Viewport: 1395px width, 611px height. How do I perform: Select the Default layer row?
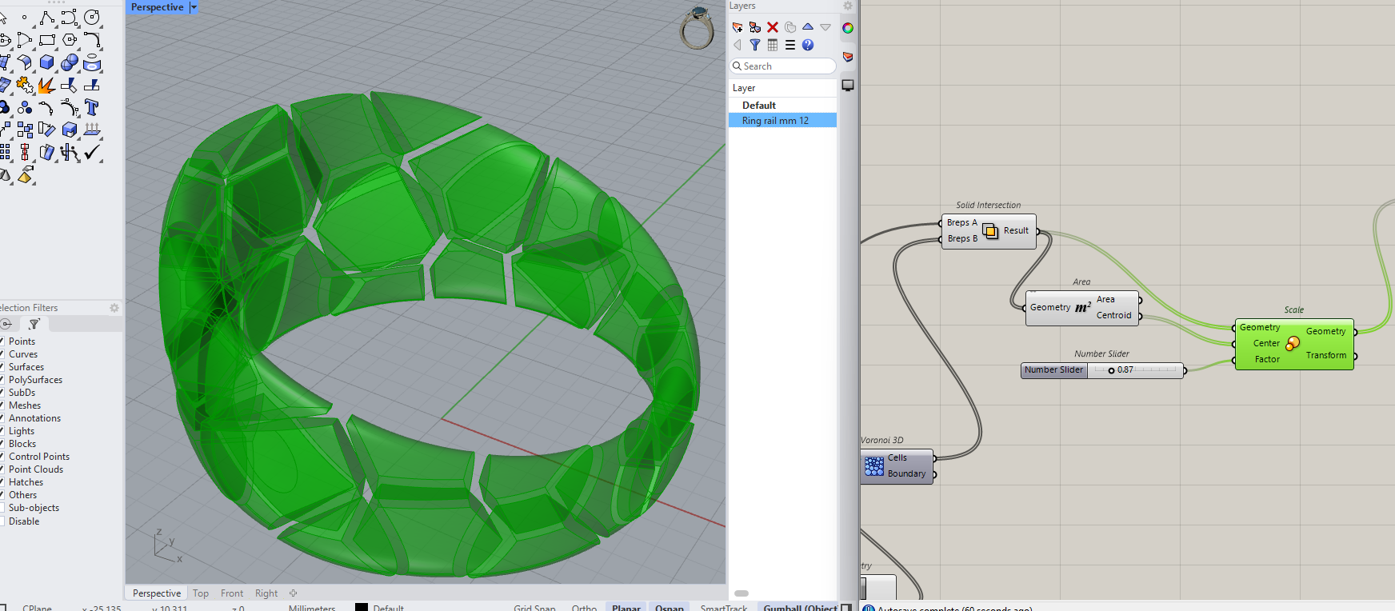783,106
